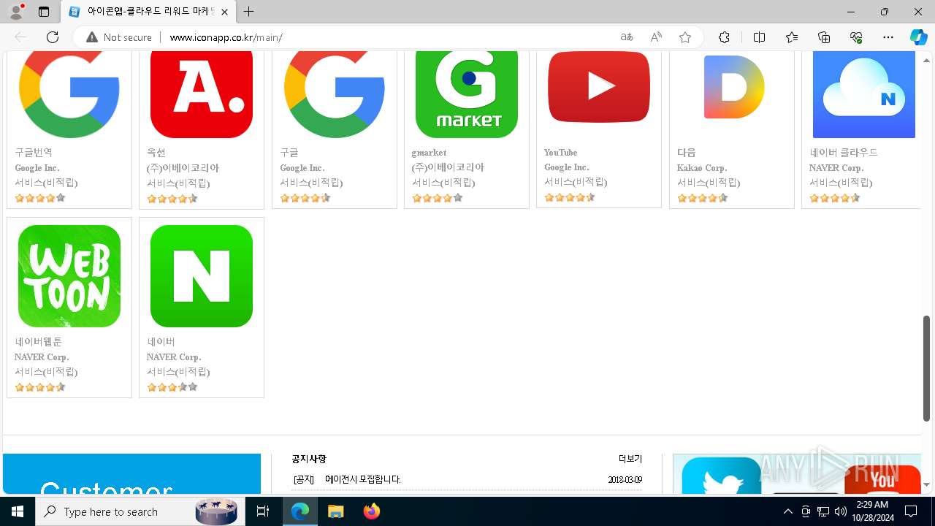Toggle the Split screen icon
The height and width of the screenshot is (526, 935).
tap(759, 37)
